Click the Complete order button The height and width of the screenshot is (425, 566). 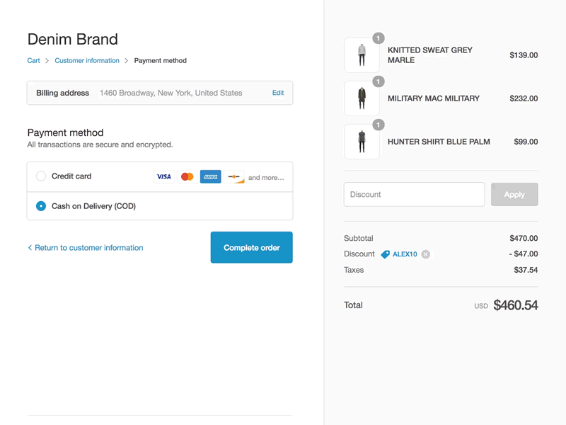[252, 247]
